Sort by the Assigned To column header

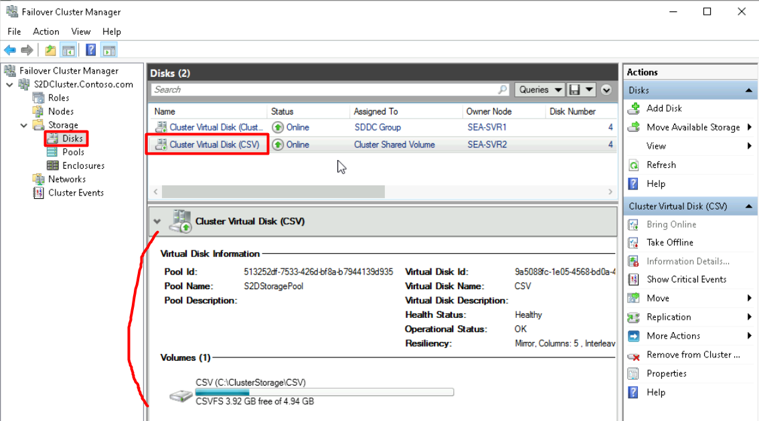click(x=406, y=111)
